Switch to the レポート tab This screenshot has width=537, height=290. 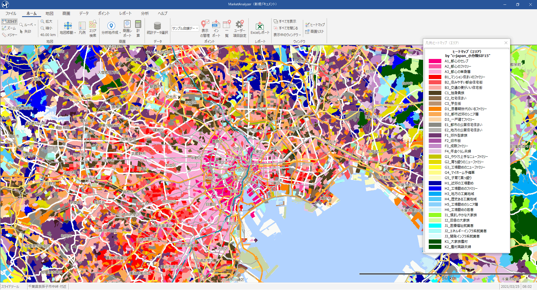[x=125, y=13]
